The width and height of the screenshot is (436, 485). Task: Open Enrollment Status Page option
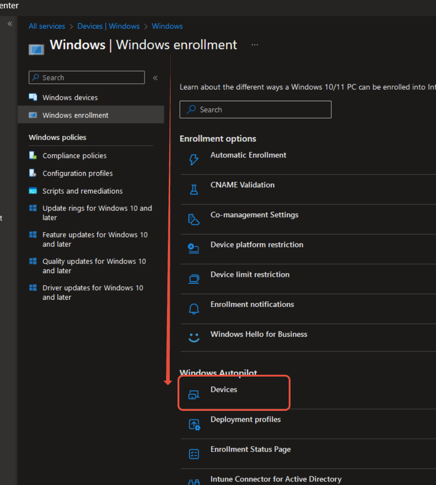tap(250, 449)
